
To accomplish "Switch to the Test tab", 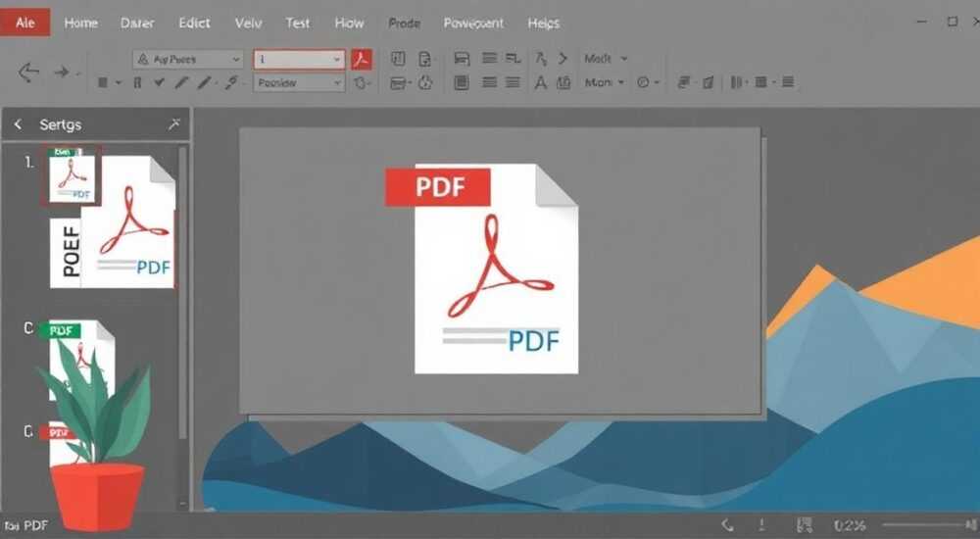I will [x=298, y=24].
